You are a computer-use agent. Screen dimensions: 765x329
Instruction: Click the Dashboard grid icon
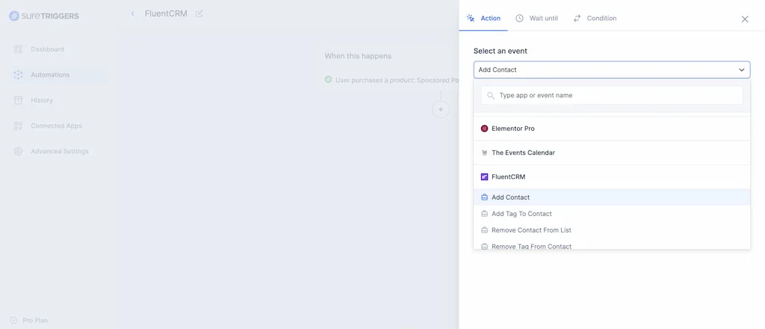point(18,49)
